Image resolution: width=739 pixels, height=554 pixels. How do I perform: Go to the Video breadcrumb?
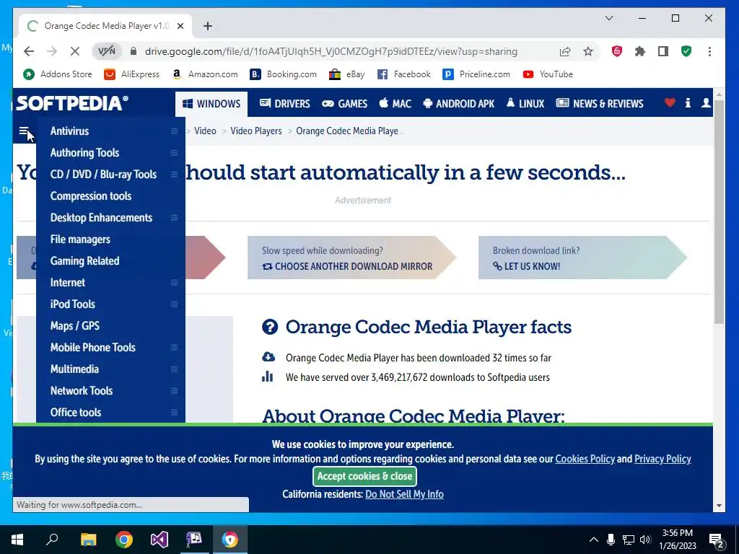[x=205, y=131]
